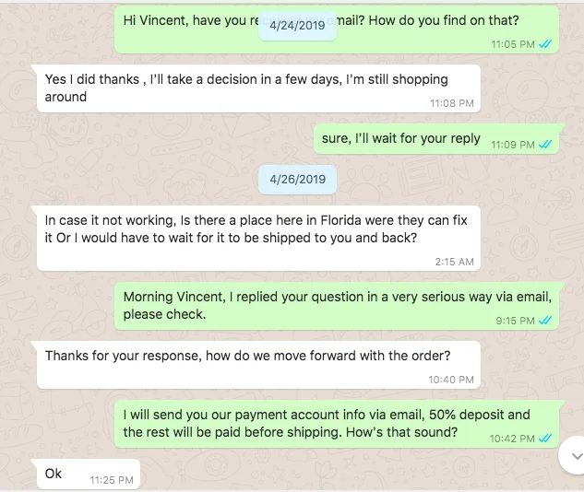
Task: Click "how do we move forward" message
Action: pyautogui.click(x=258, y=365)
